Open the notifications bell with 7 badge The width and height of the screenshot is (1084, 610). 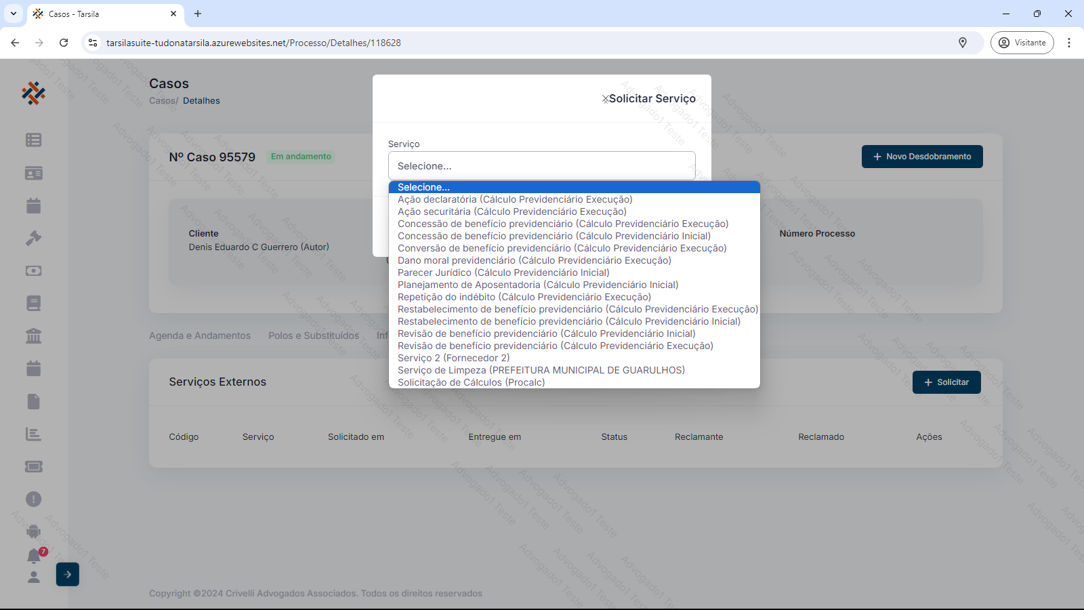coord(34,556)
